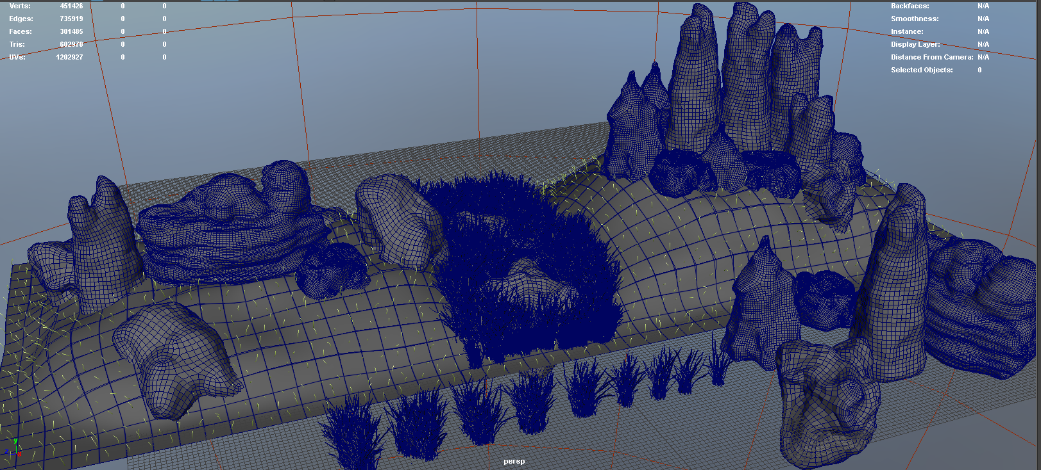The width and height of the screenshot is (1041, 470).
Task: Click the Tris: heads-up label
Action: 17,44
